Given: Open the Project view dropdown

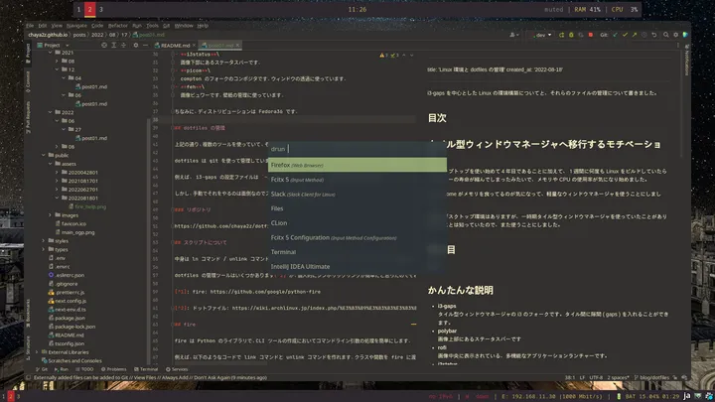Looking at the screenshot, I should click(53, 45).
